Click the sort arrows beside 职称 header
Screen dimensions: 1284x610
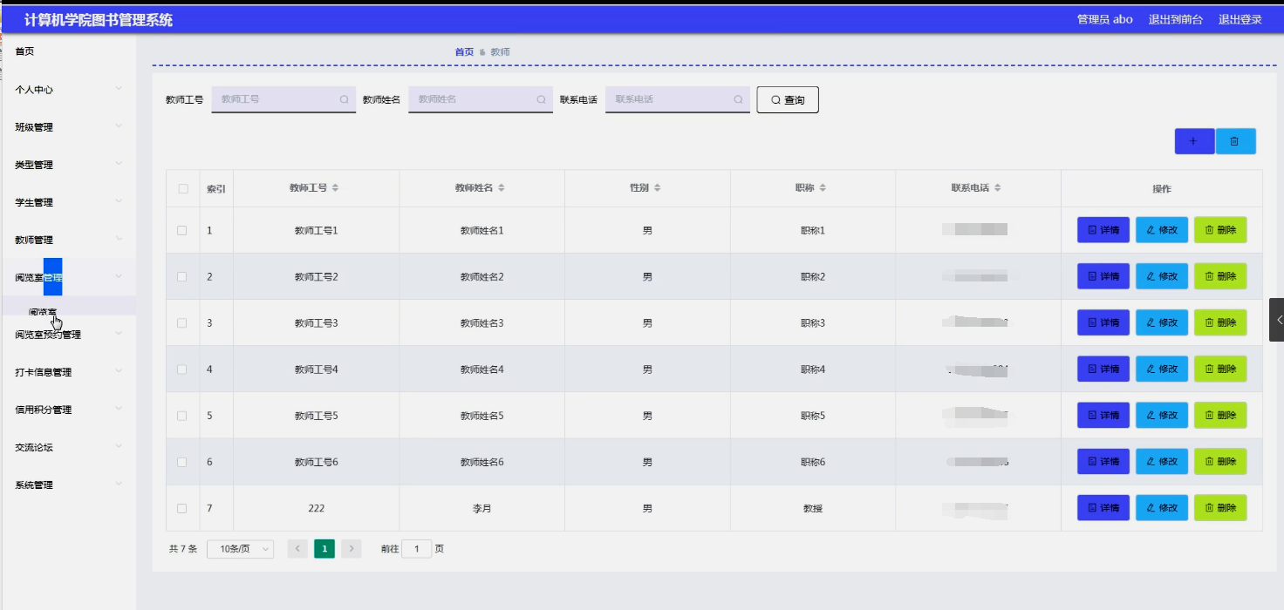pos(822,188)
